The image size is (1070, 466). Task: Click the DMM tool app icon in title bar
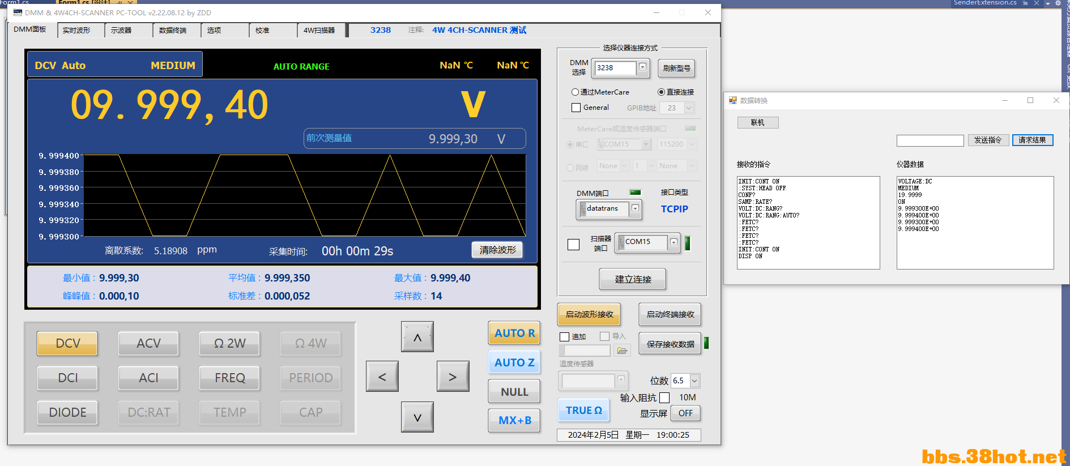tap(18, 12)
